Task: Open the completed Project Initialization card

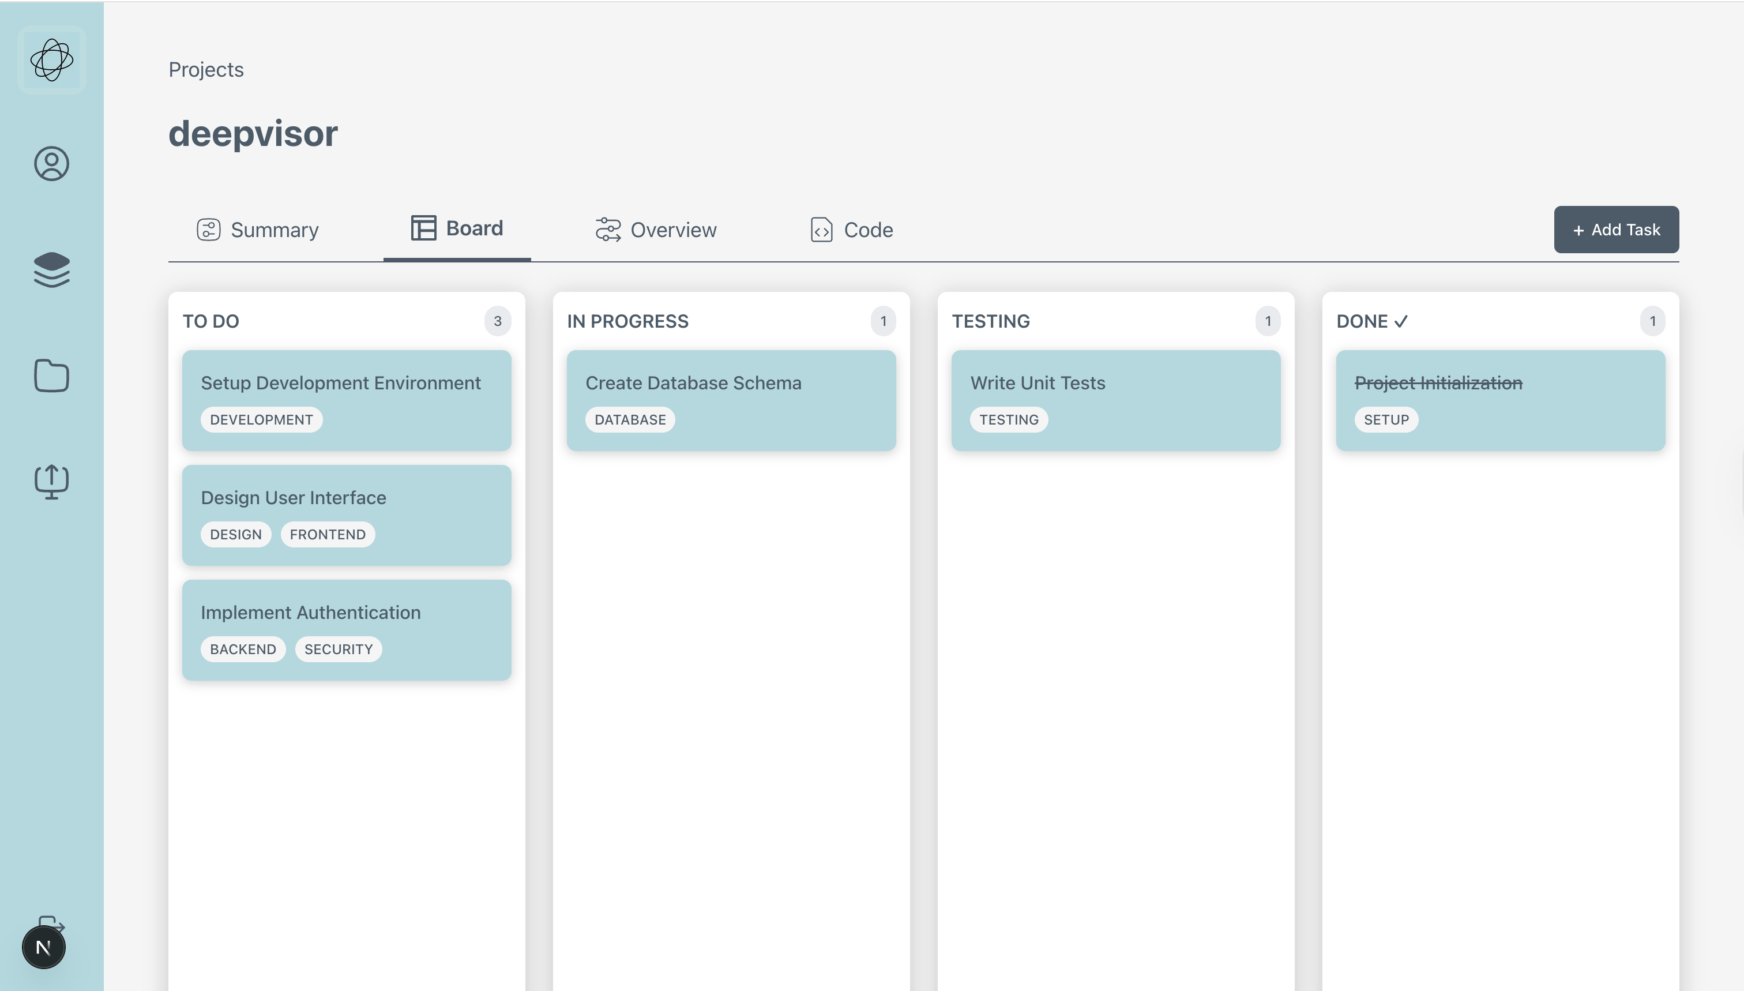Action: (x=1499, y=400)
